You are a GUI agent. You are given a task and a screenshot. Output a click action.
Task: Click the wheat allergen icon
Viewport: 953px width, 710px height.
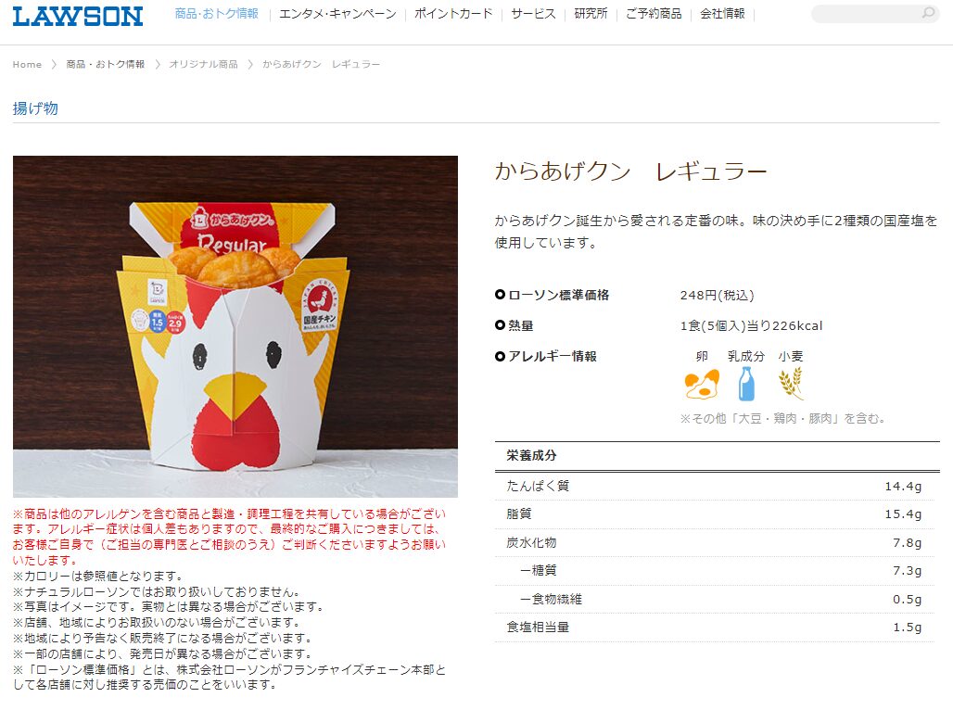791,384
